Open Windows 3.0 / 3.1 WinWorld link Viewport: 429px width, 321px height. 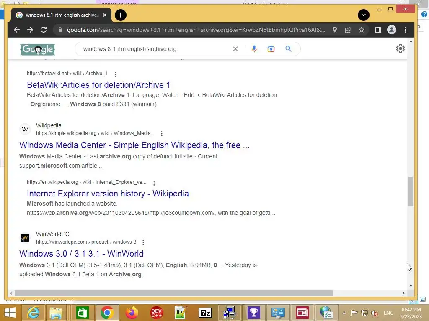pos(81,254)
